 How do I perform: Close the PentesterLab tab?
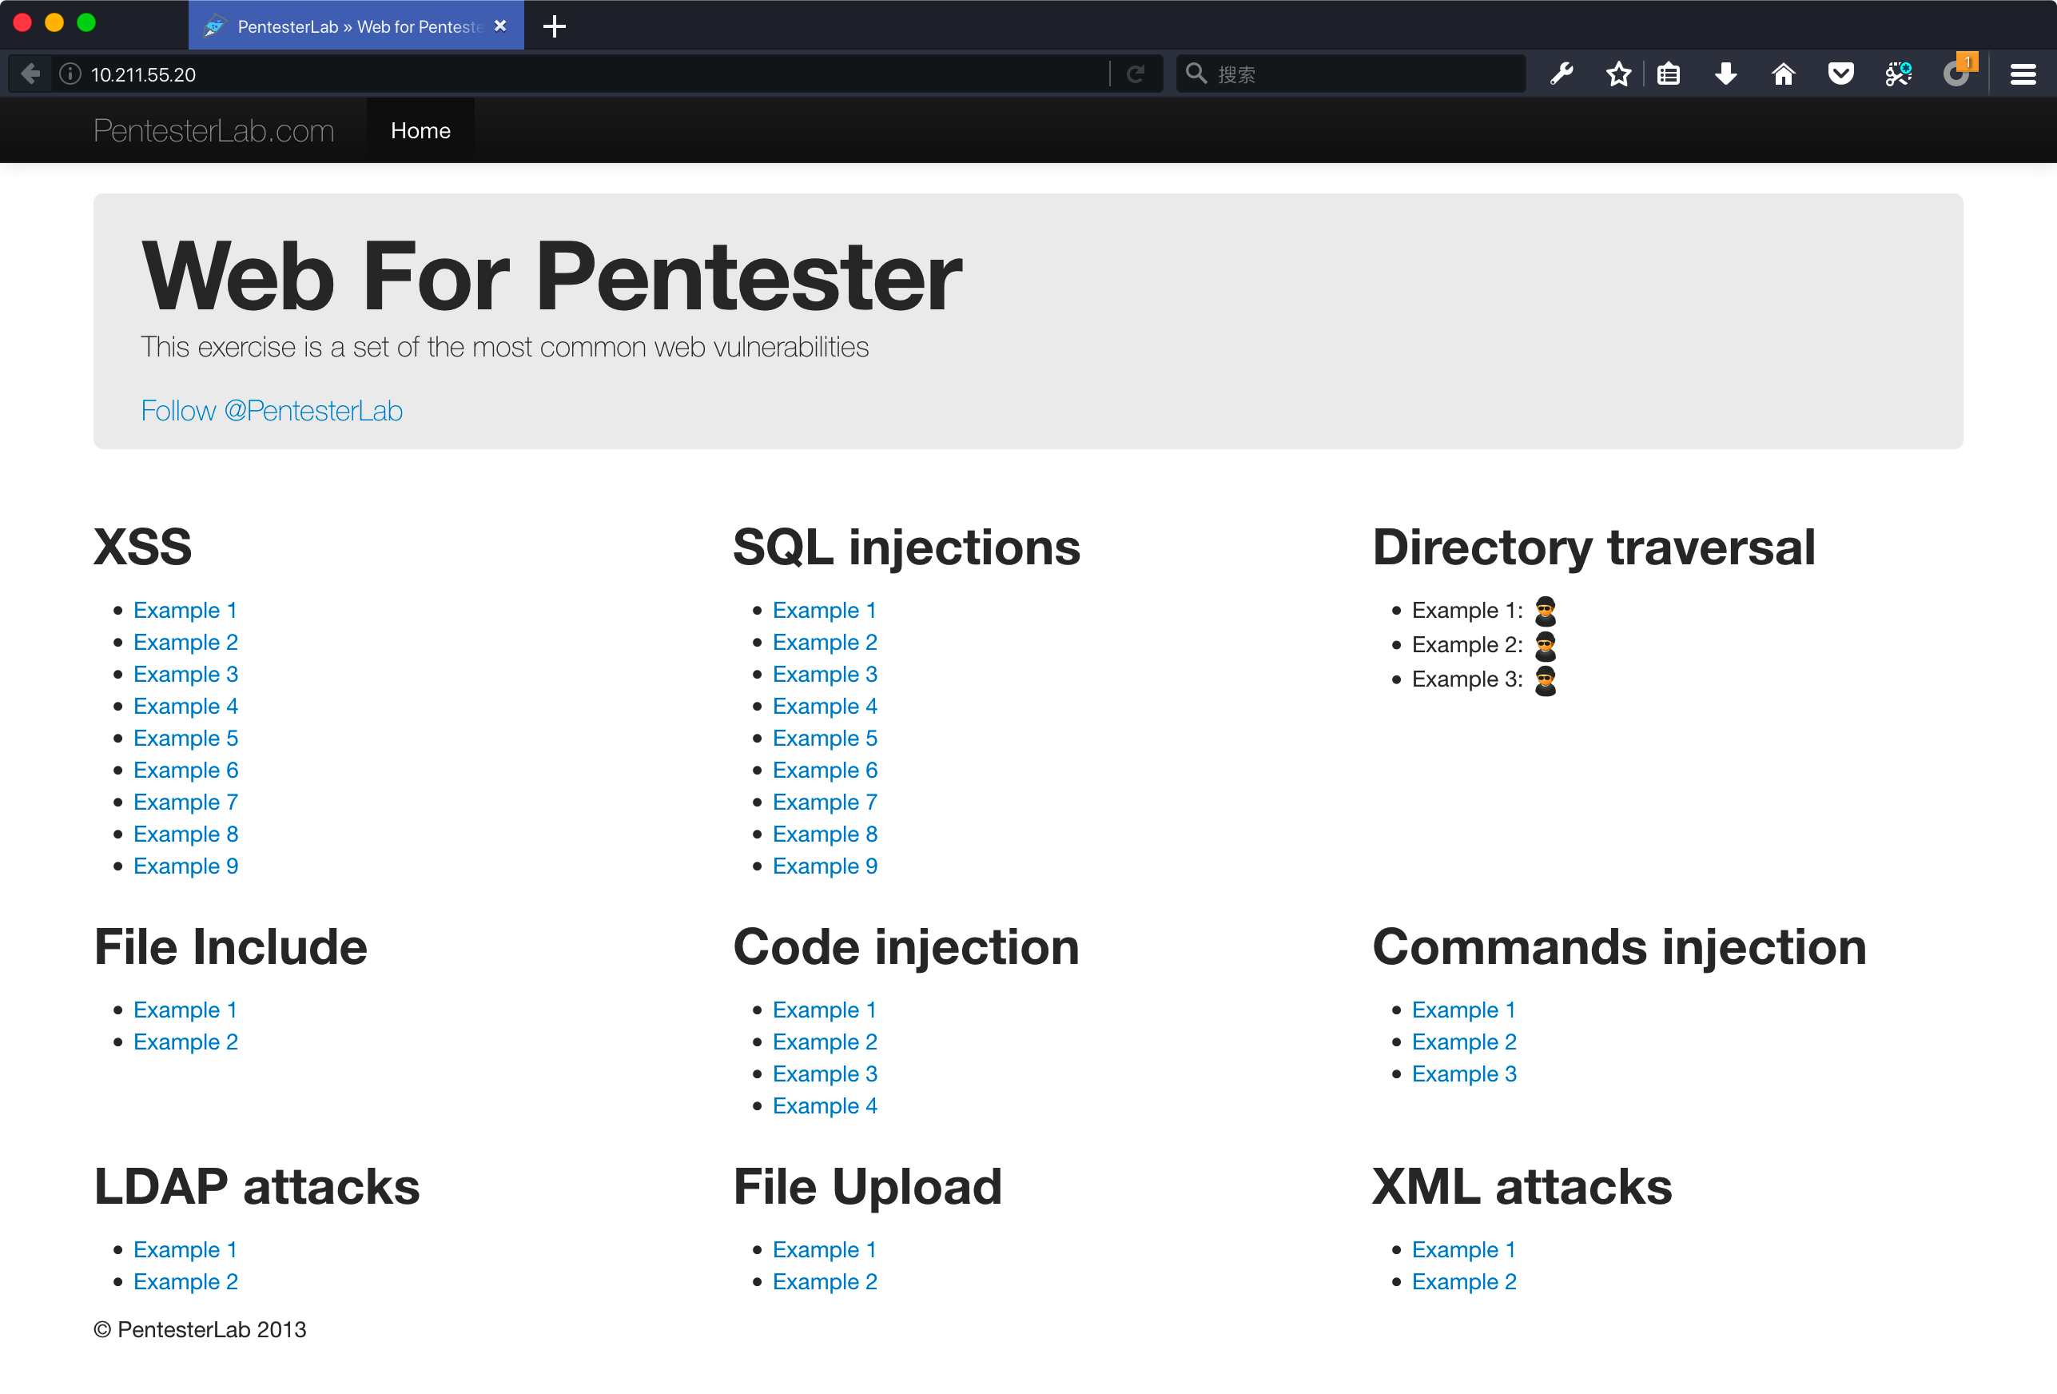coord(500,26)
